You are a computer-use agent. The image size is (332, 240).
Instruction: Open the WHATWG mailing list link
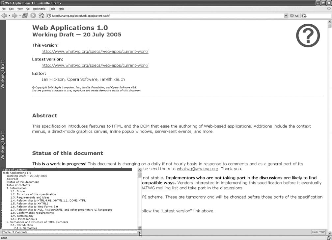[160, 188]
